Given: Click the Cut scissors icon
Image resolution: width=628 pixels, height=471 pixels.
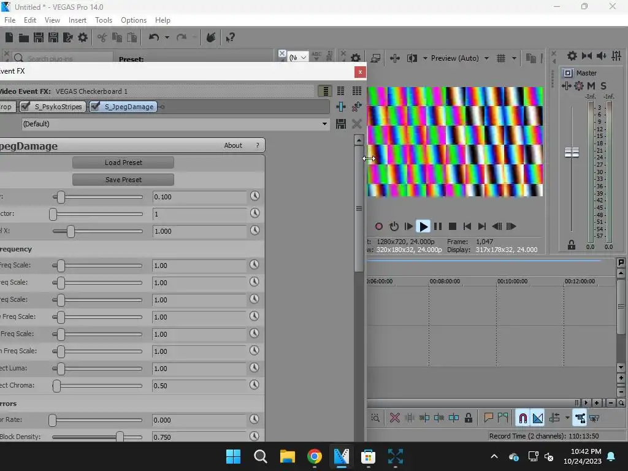Looking at the screenshot, I should [x=102, y=37].
